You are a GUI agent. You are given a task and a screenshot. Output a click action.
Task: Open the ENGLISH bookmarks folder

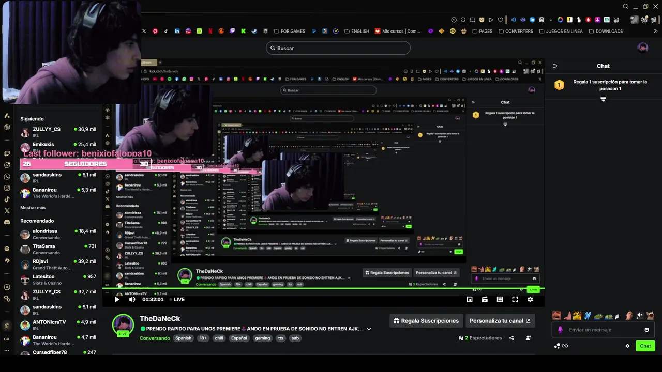click(357, 31)
